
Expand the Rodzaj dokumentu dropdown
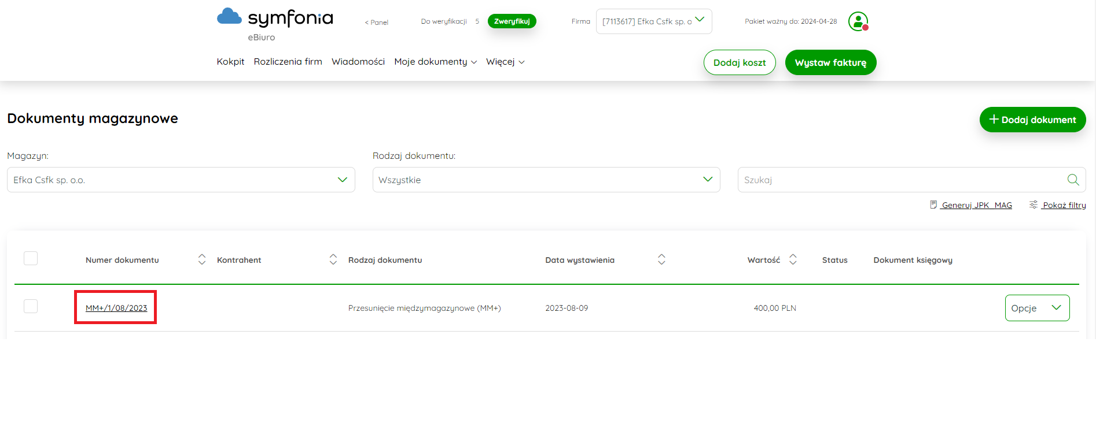pyautogui.click(x=546, y=180)
